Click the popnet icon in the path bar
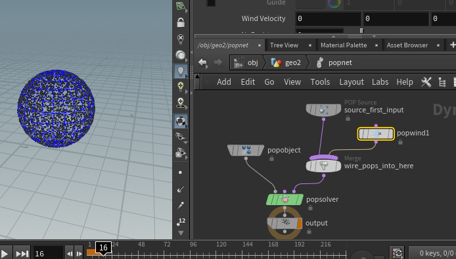This screenshot has height=259, width=456. pyautogui.click(x=320, y=62)
